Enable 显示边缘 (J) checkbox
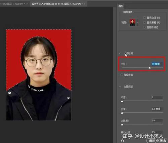 click(x=144, y=17)
